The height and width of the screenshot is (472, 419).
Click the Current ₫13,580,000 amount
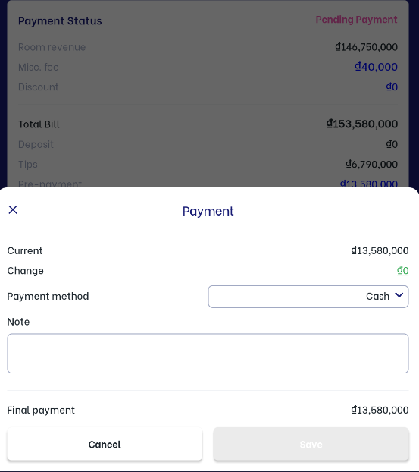[x=380, y=250]
